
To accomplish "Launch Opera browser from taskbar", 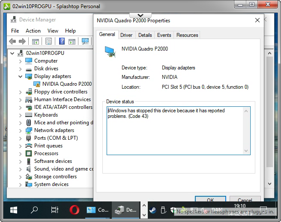I will tap(75, 210).
